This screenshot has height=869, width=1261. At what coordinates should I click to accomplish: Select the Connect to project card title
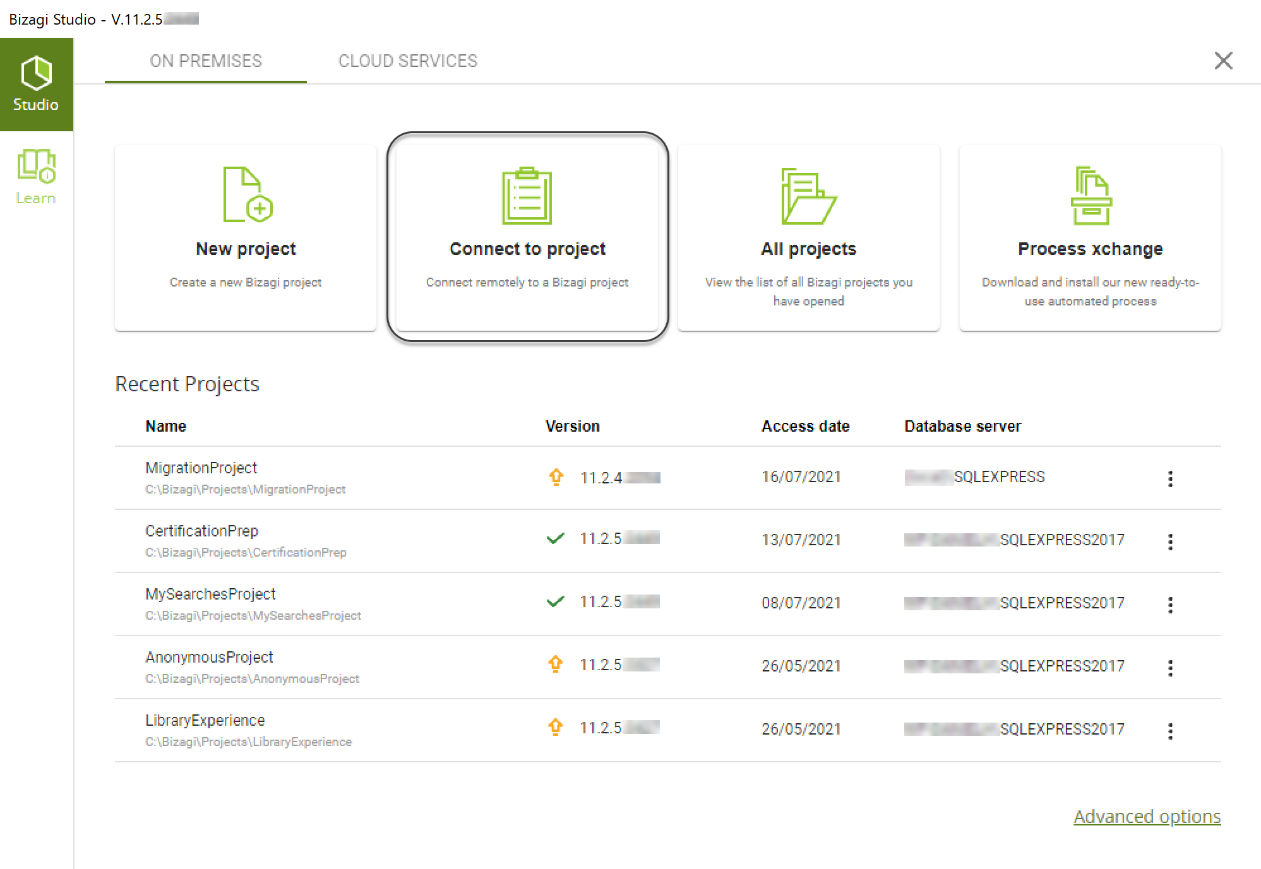527,249
